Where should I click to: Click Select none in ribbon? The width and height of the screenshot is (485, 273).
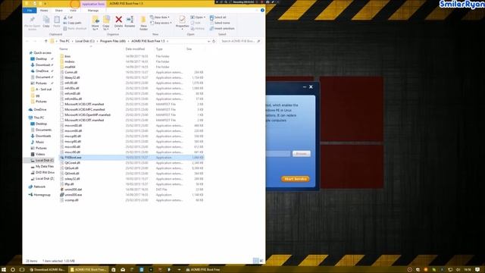(220, 23)
